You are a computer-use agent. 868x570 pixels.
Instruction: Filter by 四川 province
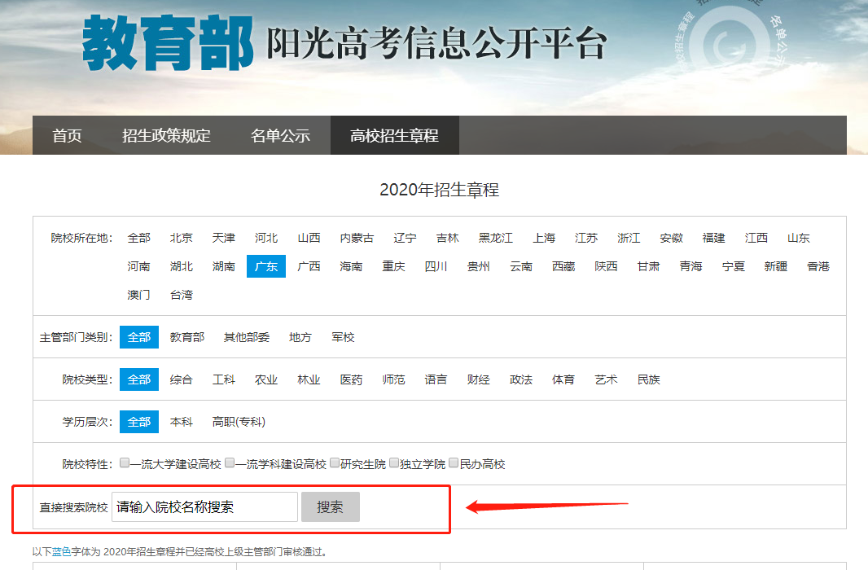pos(436,266)
